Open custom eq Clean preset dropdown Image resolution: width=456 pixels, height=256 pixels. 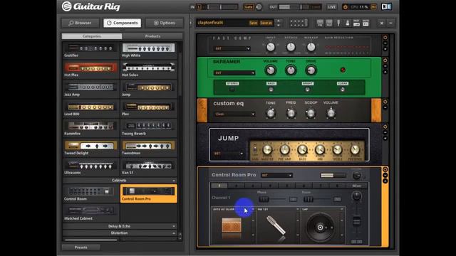(234, 114)
